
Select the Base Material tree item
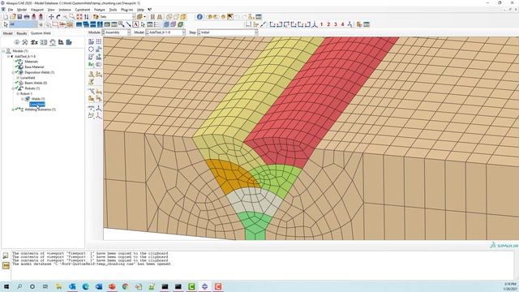[34, 67]
